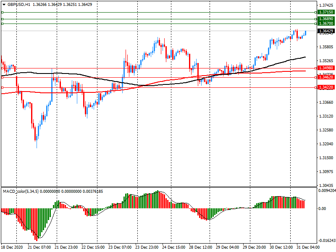Click the latest blue candle on the chart
The width and height of the screenshot is (336, 252).
click(x=305, y=33)
